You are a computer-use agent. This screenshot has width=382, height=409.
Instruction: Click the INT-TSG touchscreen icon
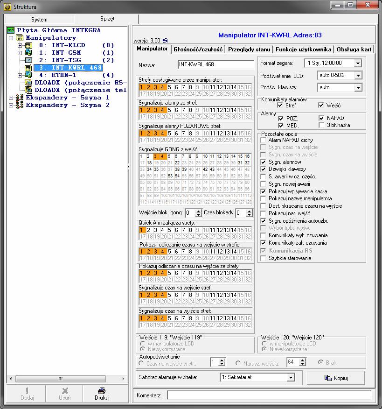28,60
